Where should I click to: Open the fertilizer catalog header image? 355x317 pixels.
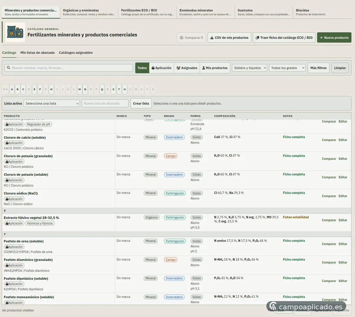(x=15, y=32)
